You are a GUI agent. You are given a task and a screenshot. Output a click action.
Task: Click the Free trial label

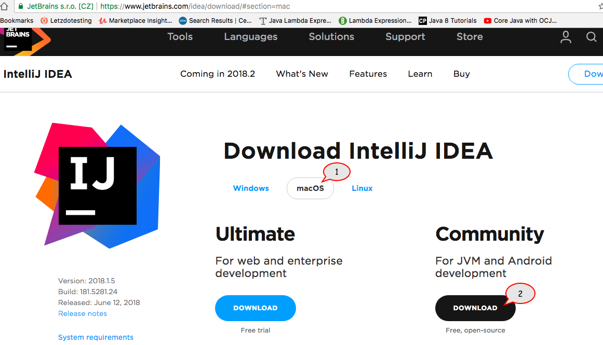[256, 330]
